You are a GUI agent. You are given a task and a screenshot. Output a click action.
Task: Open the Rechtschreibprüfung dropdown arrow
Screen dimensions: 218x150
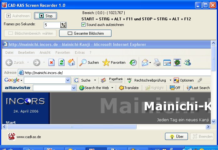pos(170,80)
